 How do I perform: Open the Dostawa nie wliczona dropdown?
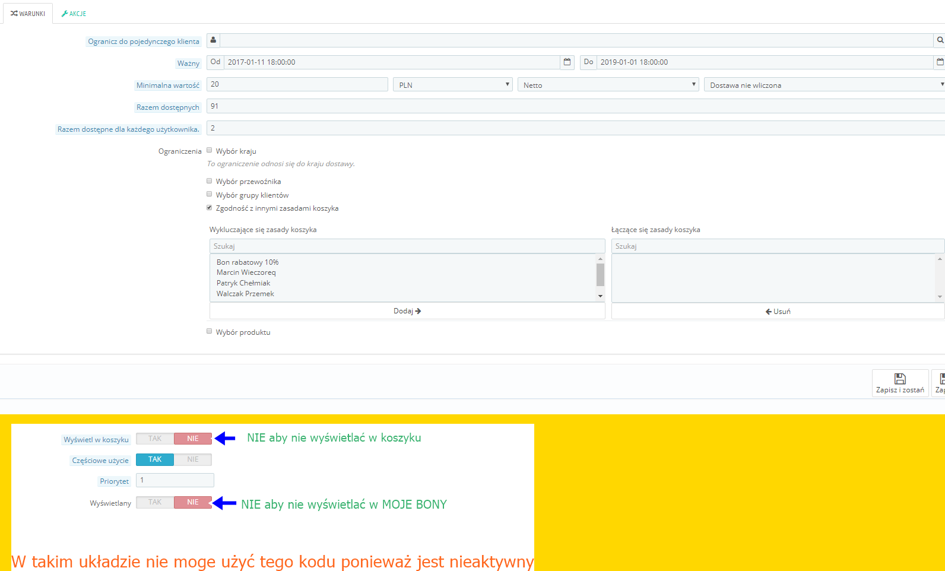click(825, 85)
